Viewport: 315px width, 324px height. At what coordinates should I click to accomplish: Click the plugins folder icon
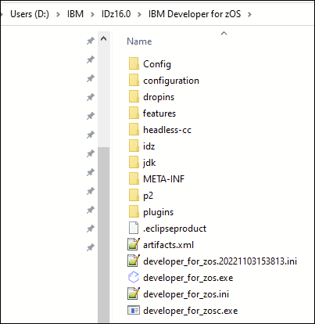pos(134,212)
